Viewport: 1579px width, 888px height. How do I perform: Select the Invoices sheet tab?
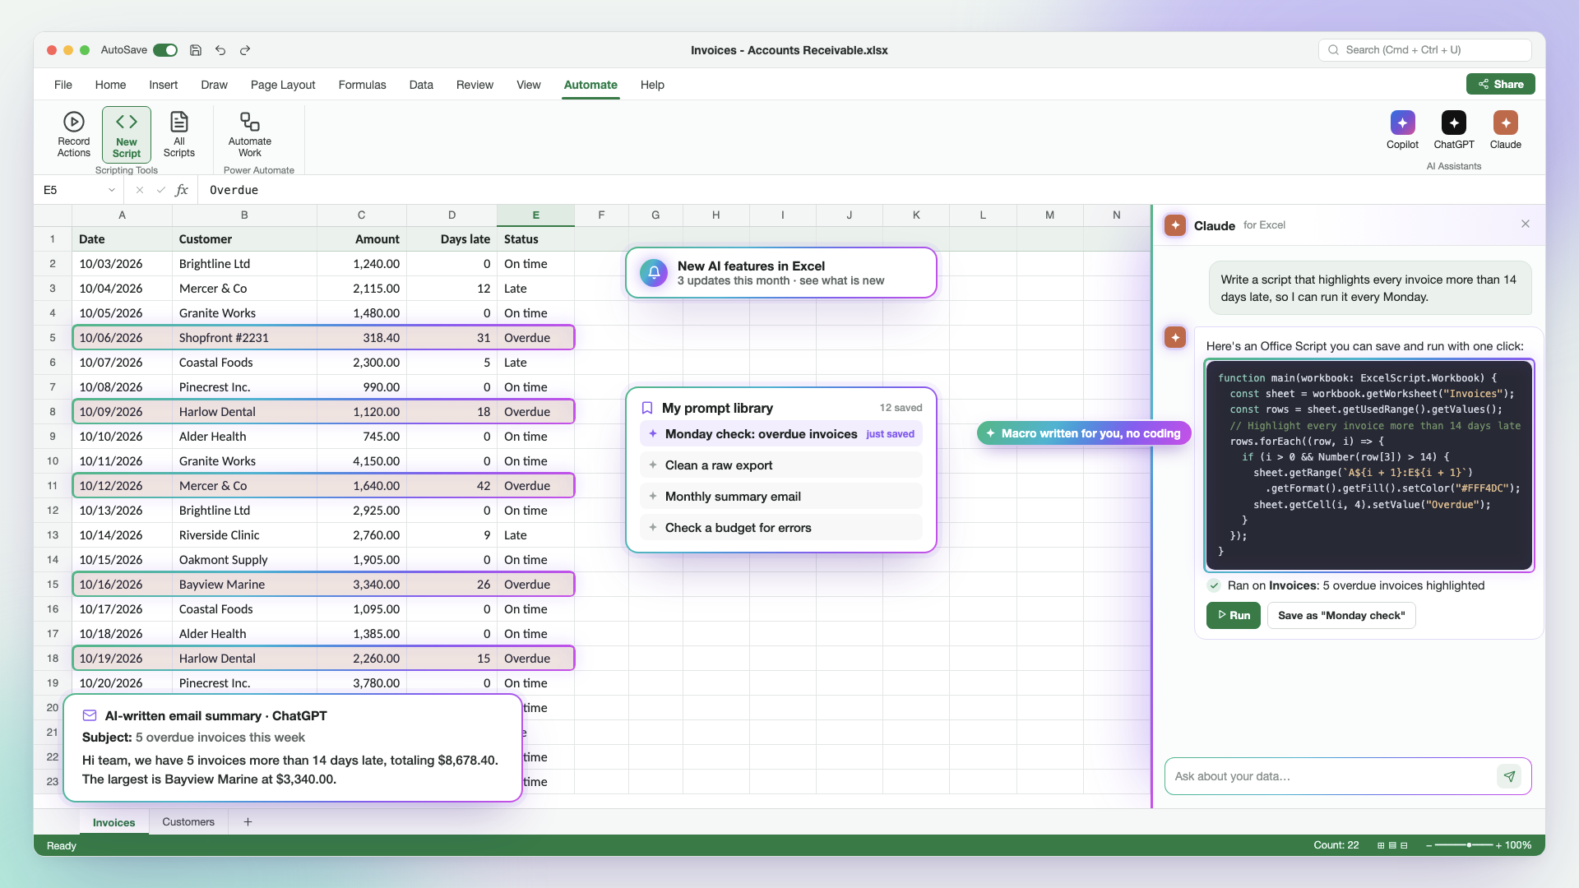(113, 822)
